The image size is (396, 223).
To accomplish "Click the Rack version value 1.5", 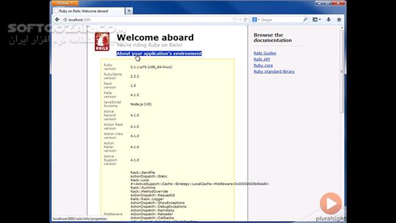I will (133, 86).
